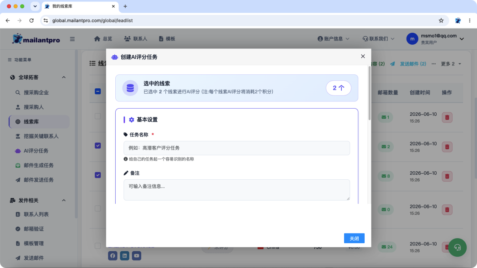Click the green mail badge showing 1

click(386, 117)
